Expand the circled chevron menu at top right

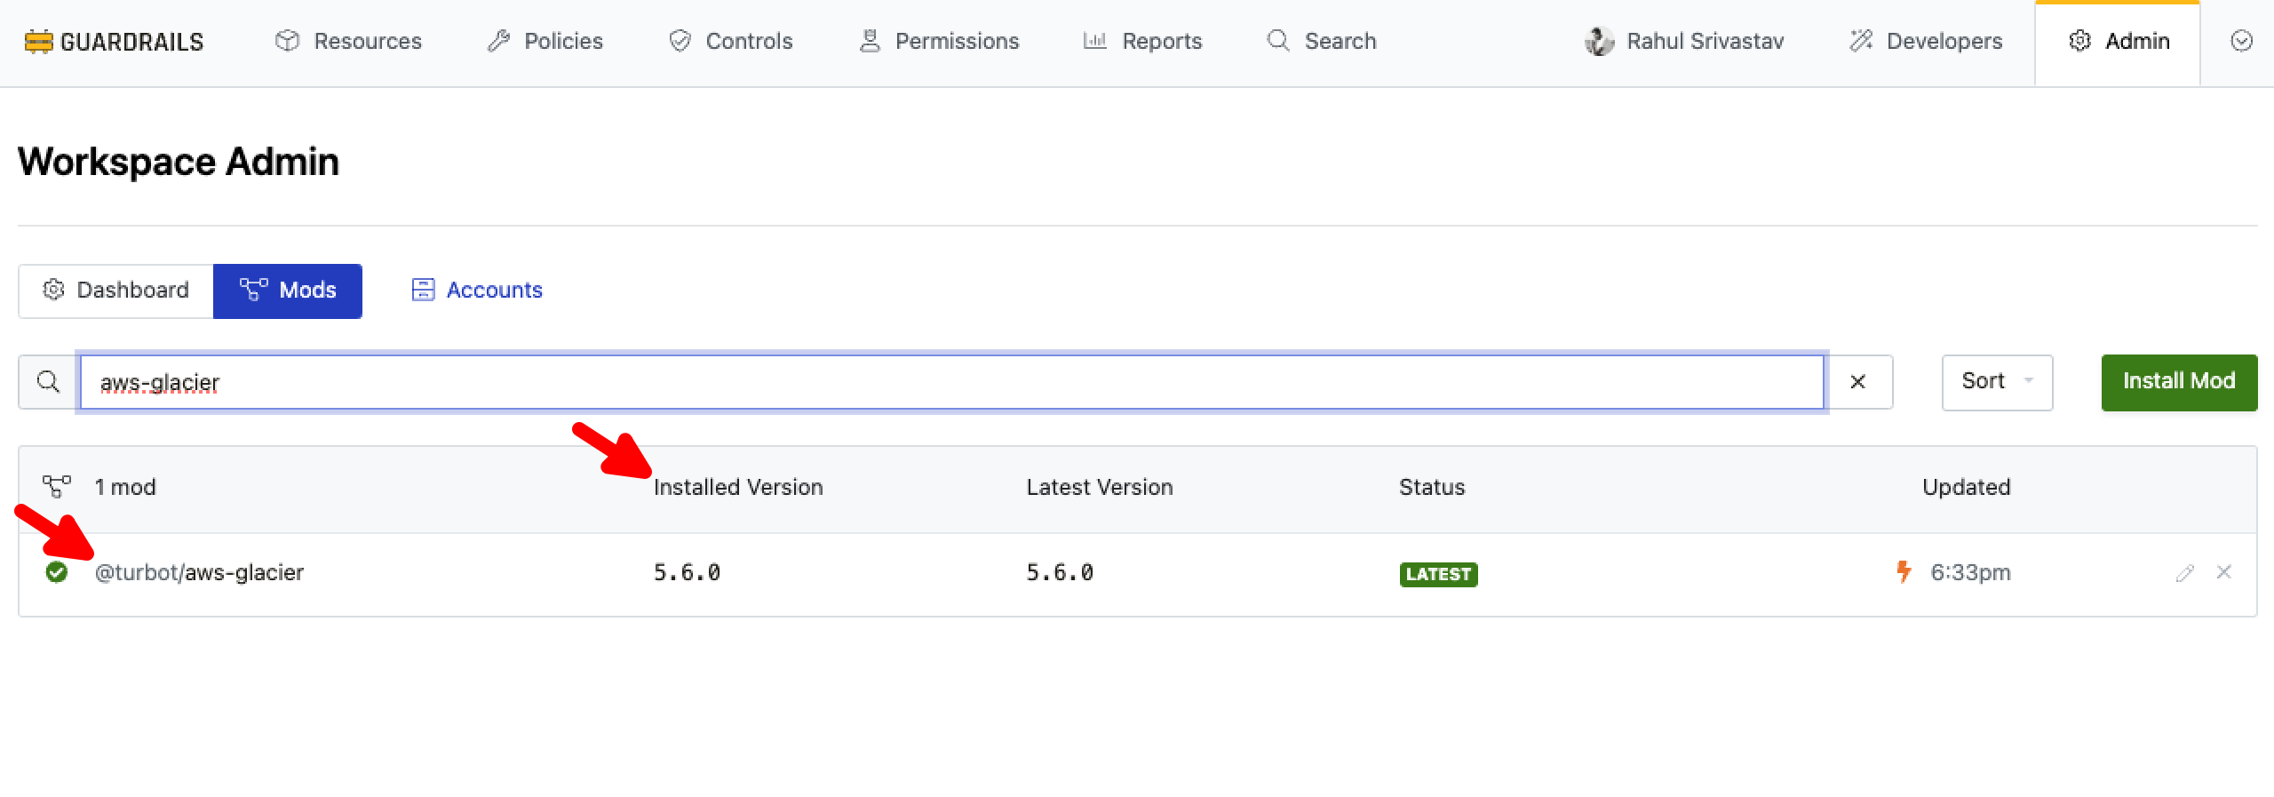pos(2241,42)
